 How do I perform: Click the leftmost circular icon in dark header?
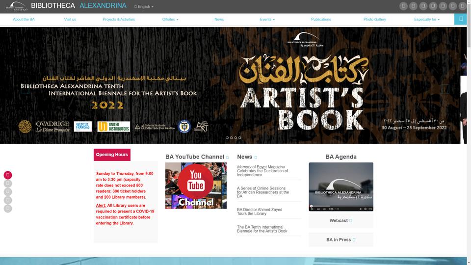coord(403,6)
